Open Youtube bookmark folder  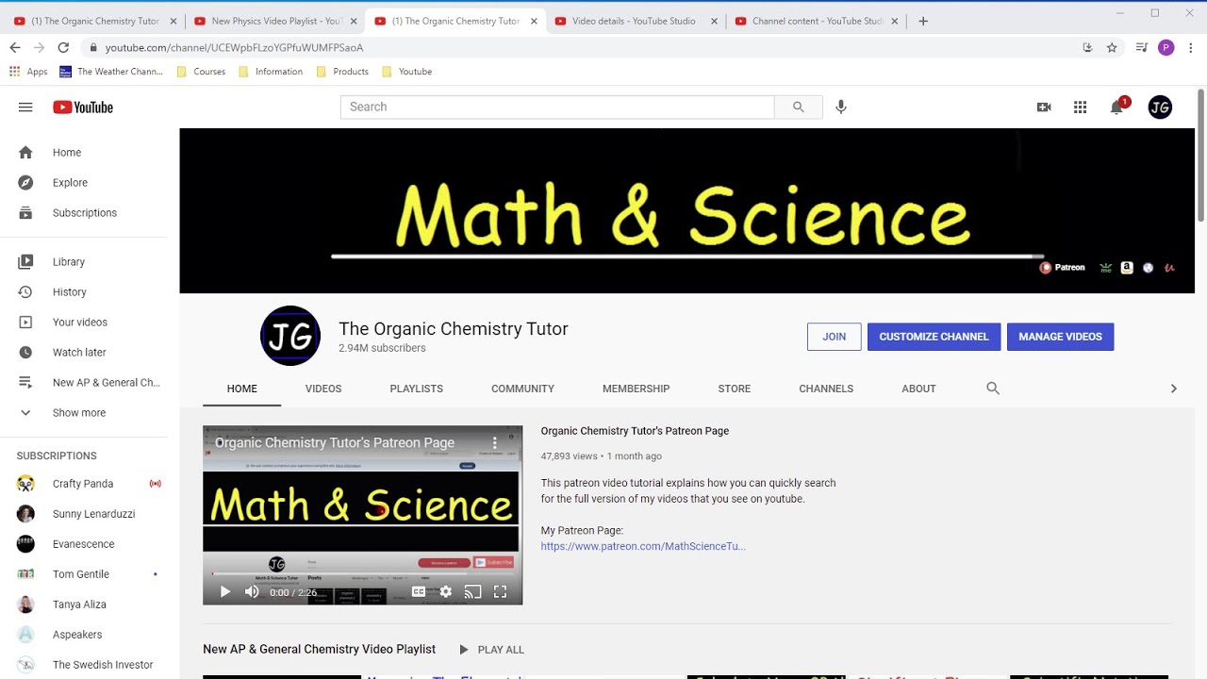point(406,72)
